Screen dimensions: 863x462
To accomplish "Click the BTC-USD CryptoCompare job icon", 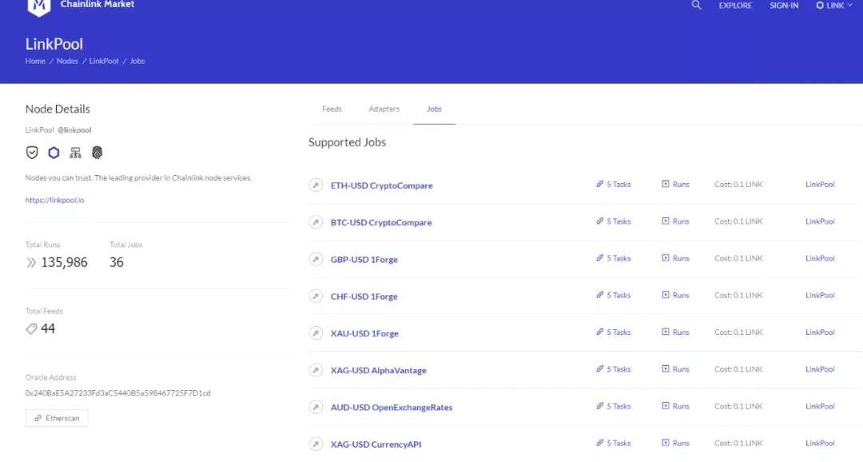I will click(x=316, y=222).
